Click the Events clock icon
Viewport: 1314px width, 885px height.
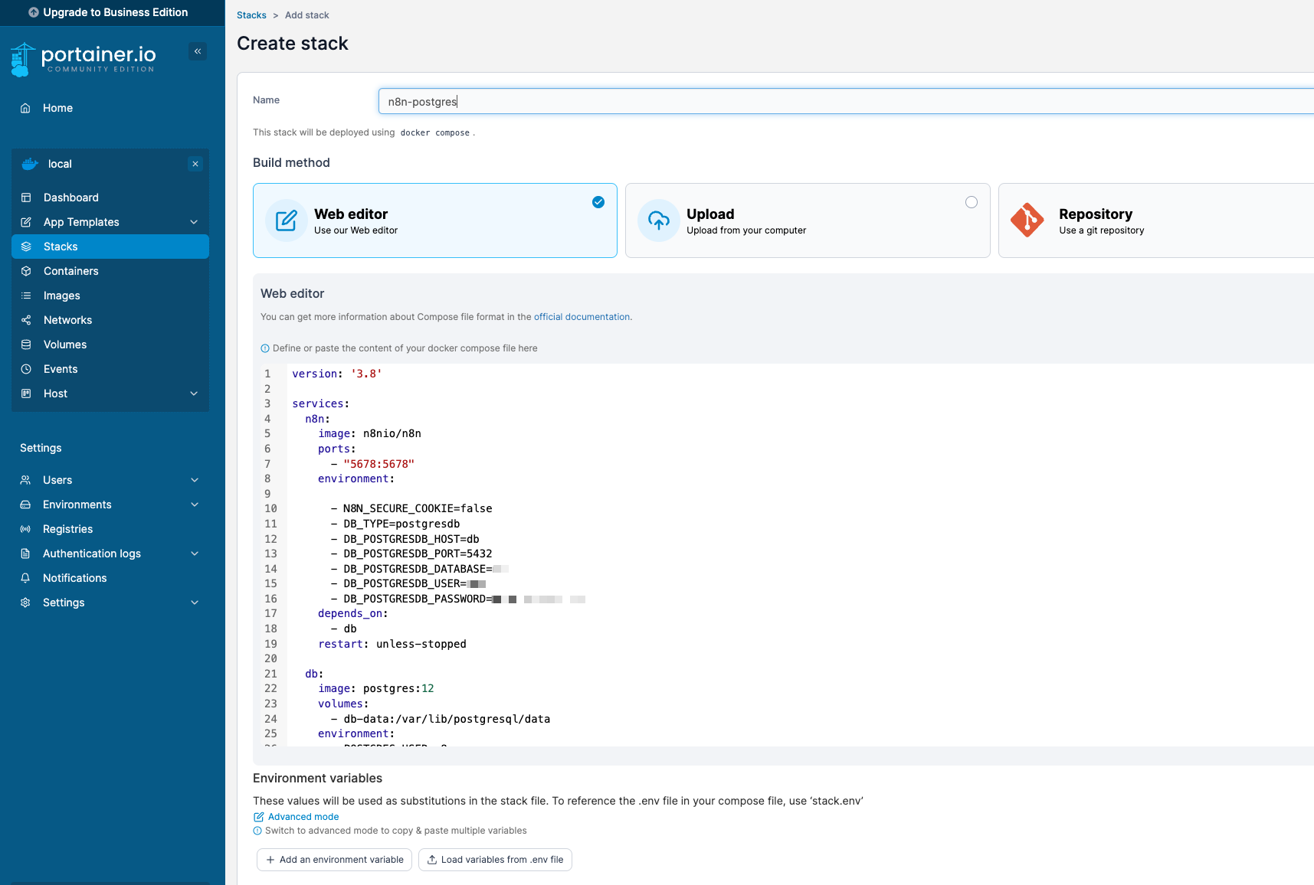point(26,369)
